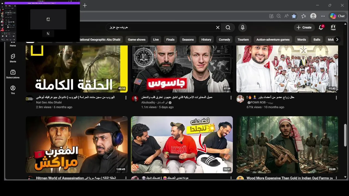The image size is (349, 196).
Task: Open options menu for the laughing challenge video
Action: (x=231, y=178)
